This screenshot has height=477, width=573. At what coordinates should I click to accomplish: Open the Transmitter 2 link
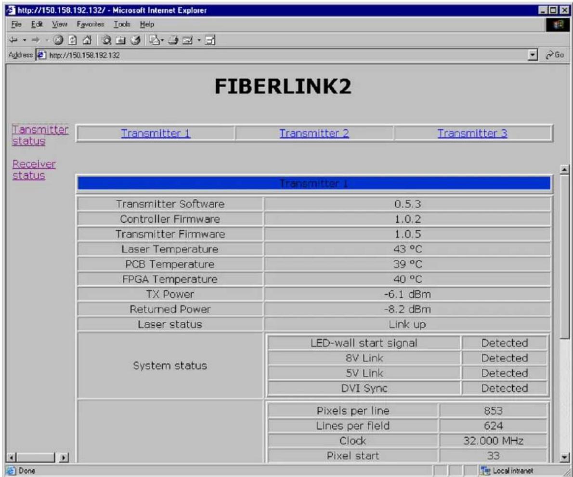(314, 133)
